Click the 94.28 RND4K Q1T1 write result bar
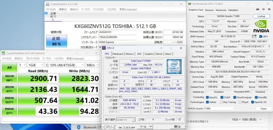This screenshot has width=273, height=130. click(x=79, y=111)
